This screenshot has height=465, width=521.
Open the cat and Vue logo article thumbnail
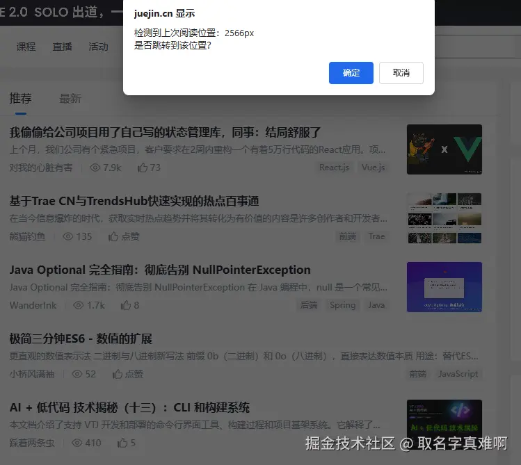tap(444, 149)
